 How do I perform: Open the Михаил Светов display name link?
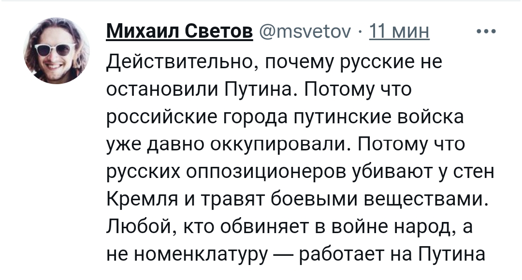pyautogui.click(x=179, y=32)
